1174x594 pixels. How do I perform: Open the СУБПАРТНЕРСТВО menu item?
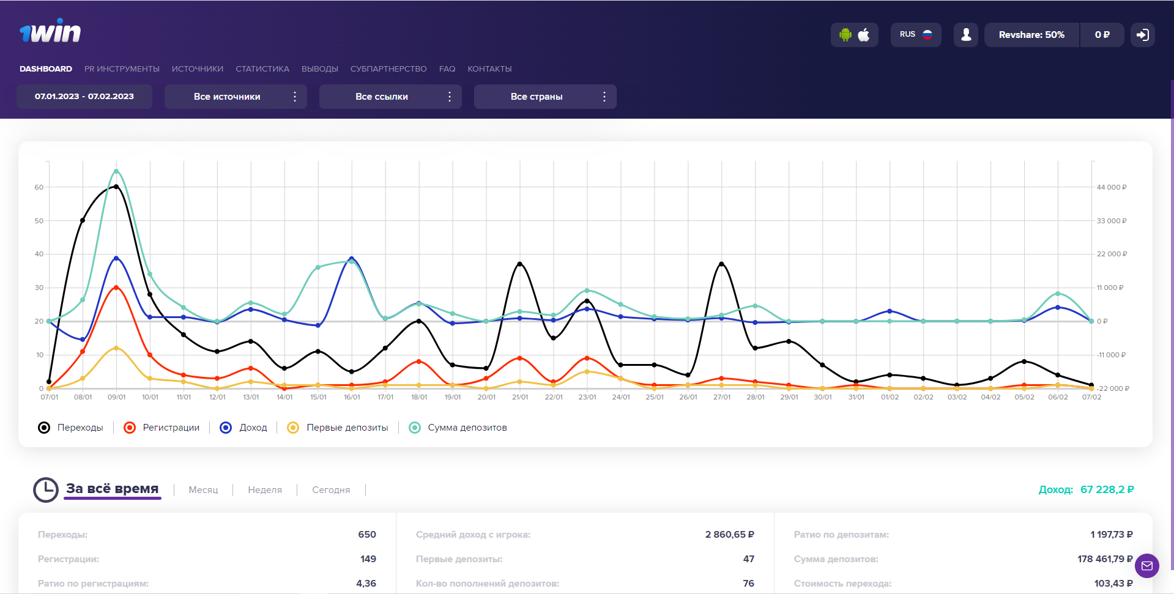pos(388,69)
